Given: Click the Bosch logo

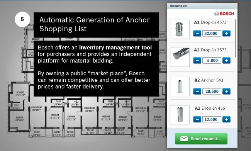Looking at the screenshot, I should point(224,14).
